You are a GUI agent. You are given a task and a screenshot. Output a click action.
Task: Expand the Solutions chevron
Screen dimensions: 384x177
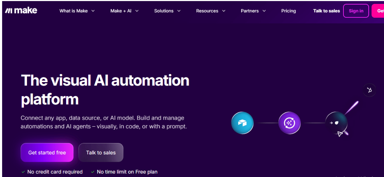(179, 11)
